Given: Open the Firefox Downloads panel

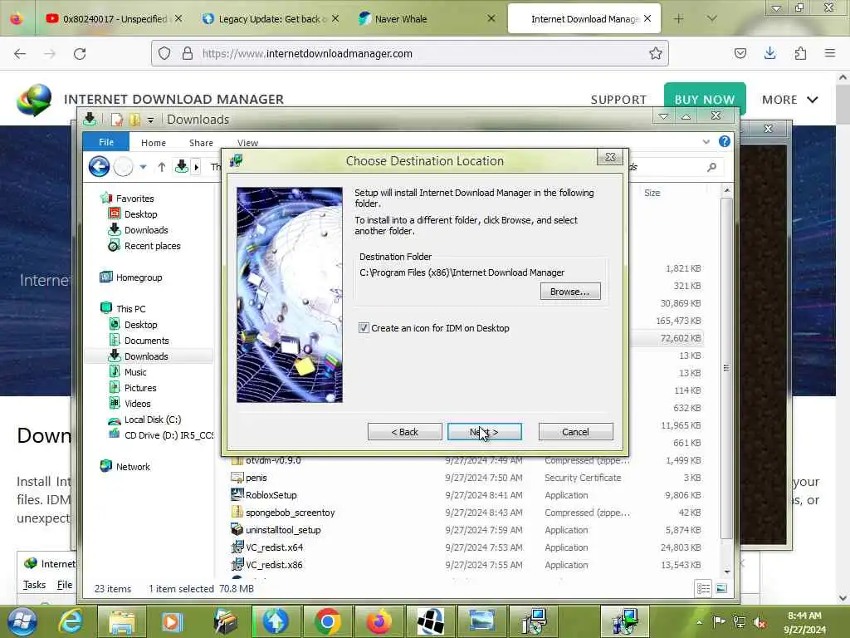Looking at the screenshot, I should click(769, 53).
